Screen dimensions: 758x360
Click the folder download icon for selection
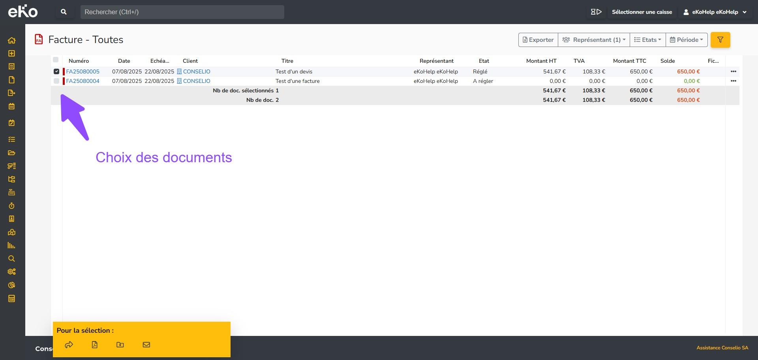coord(120,345)
